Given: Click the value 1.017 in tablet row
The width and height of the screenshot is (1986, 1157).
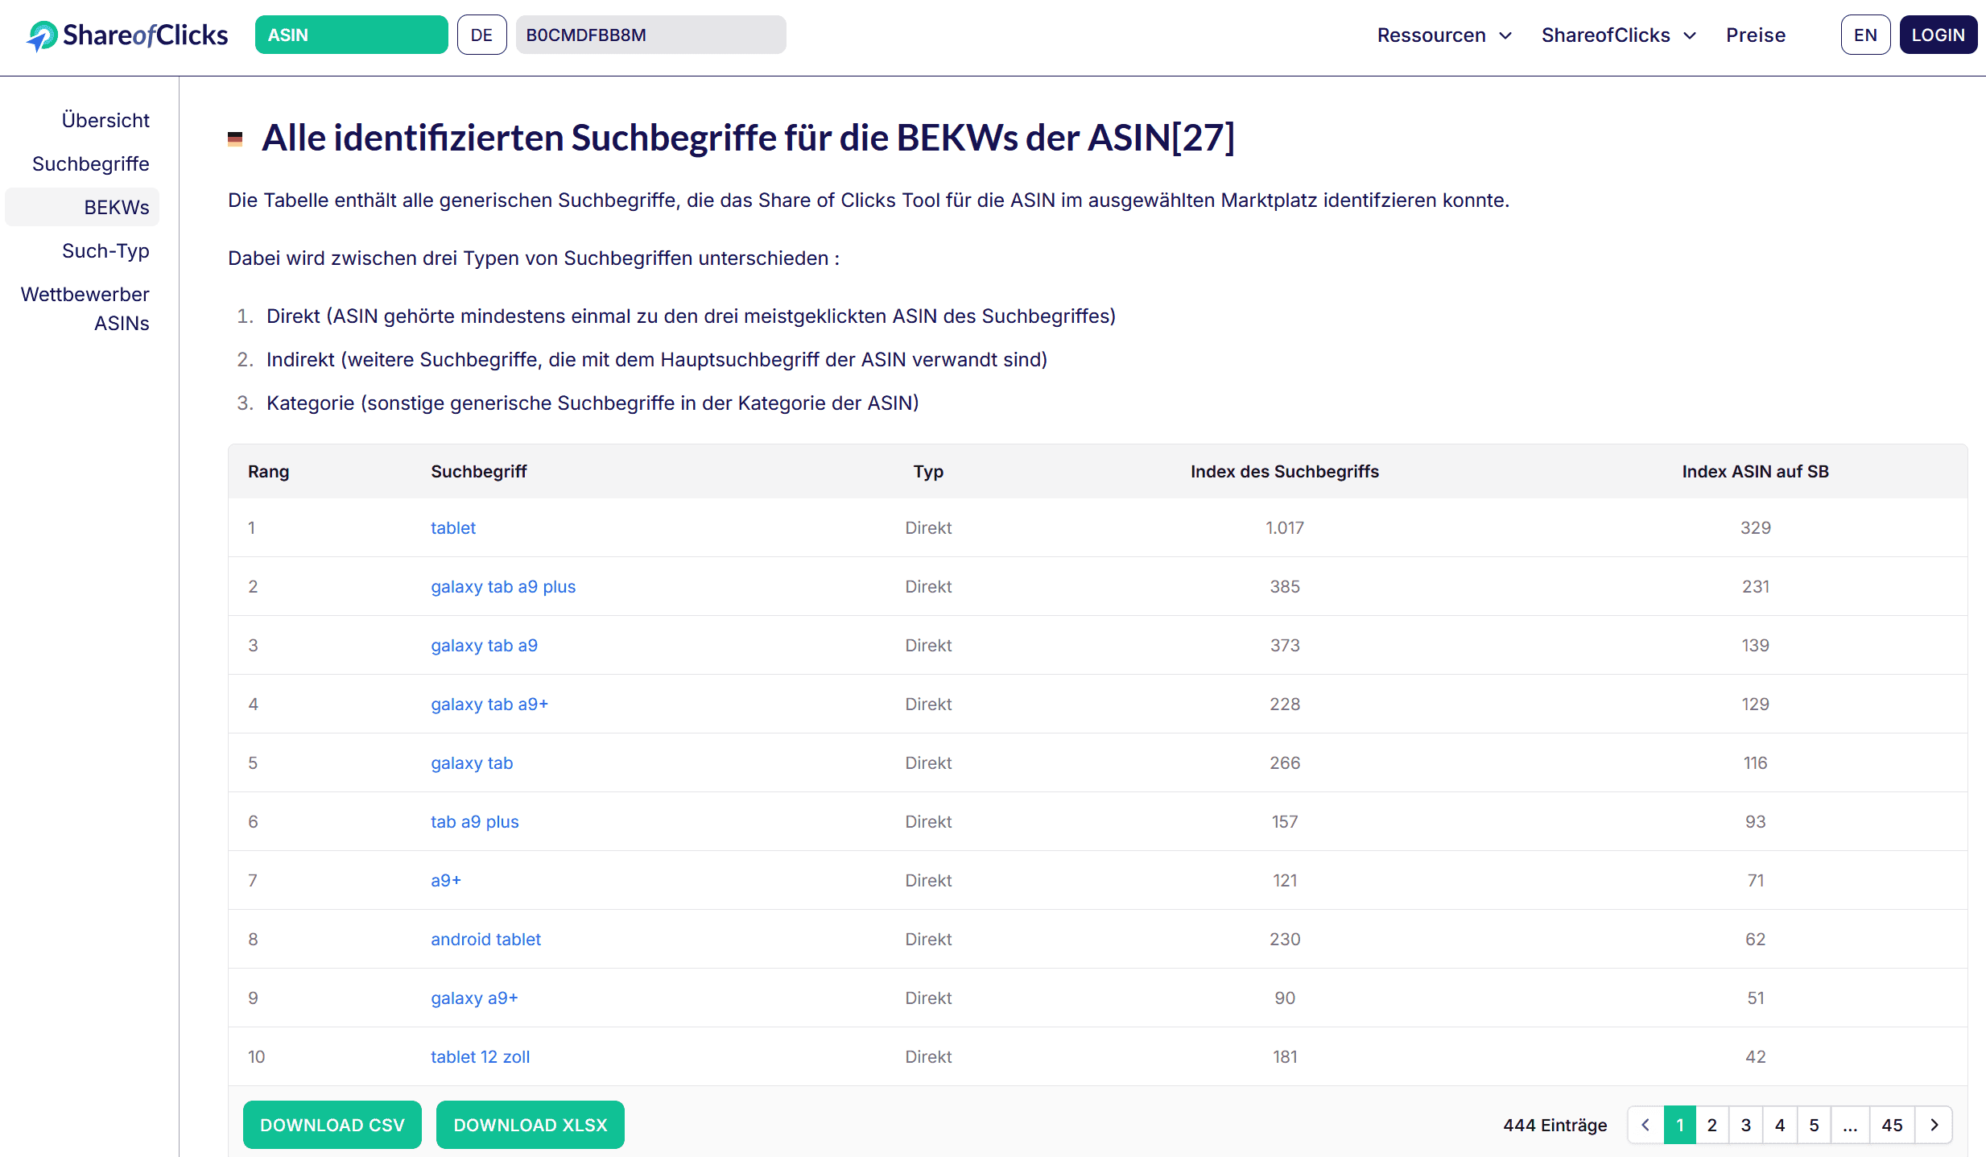Looking at the screenshot, I should click(1285, 528).
